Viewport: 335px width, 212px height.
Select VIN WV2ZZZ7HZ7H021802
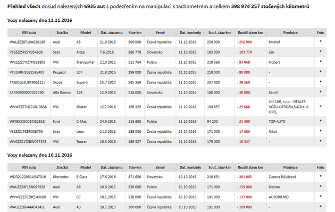[x=27, y=62]
